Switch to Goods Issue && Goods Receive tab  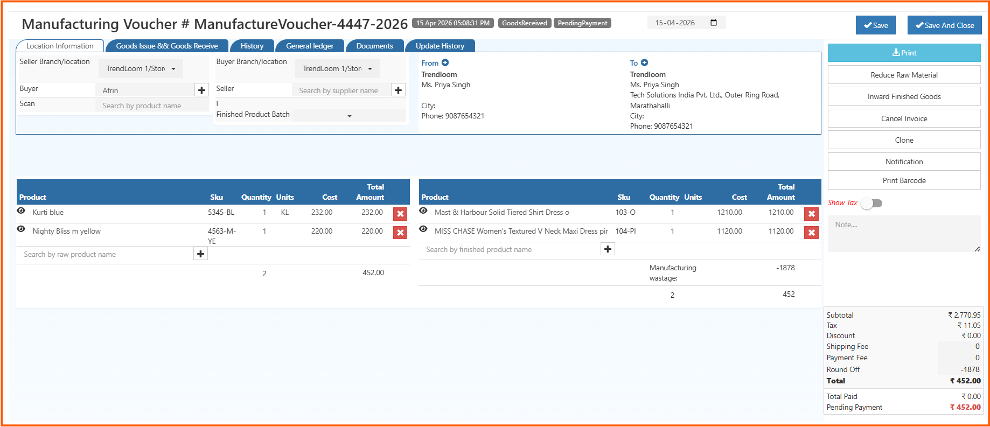(x=167, y=46)
